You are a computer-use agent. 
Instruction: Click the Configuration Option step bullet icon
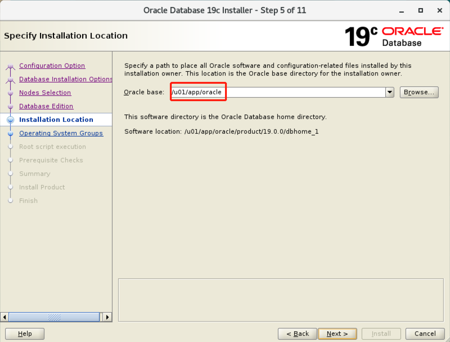tap(11, 67)
